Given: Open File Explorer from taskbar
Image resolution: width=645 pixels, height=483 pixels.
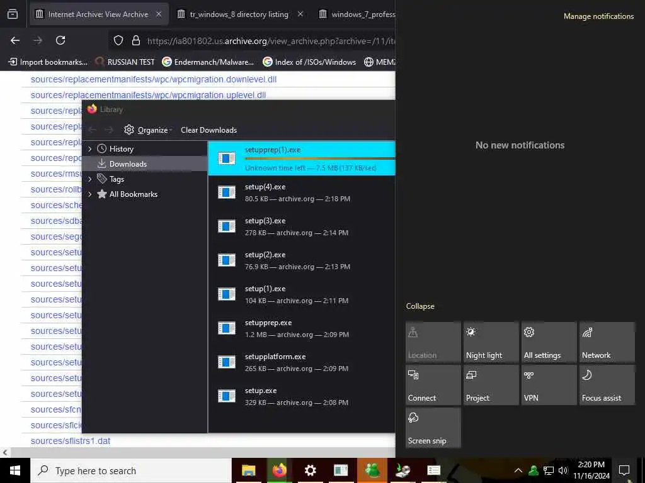Looking at the screenshot, I should pos(248,470).
